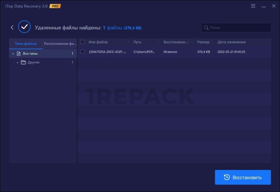Sort list by Размер column
280x192 pixels.
[203, 42]
